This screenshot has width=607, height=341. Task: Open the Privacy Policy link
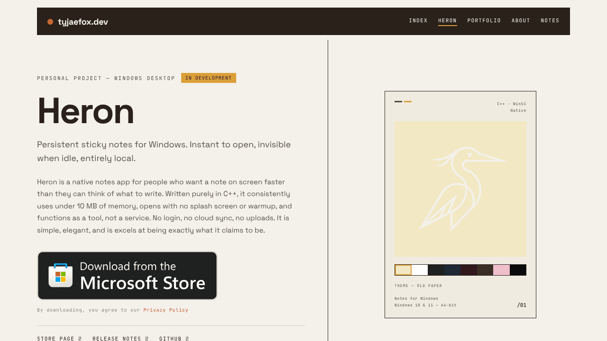click(x=166, y=310)
